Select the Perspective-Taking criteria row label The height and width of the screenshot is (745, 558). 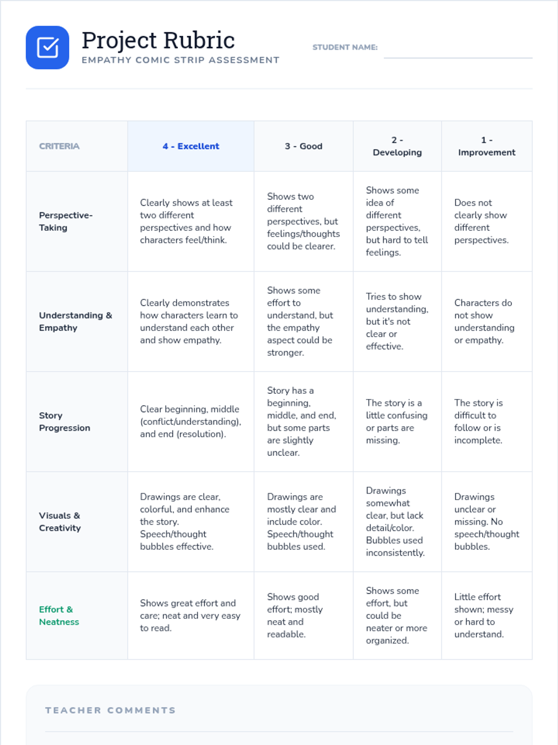click(x=66, y=222)
